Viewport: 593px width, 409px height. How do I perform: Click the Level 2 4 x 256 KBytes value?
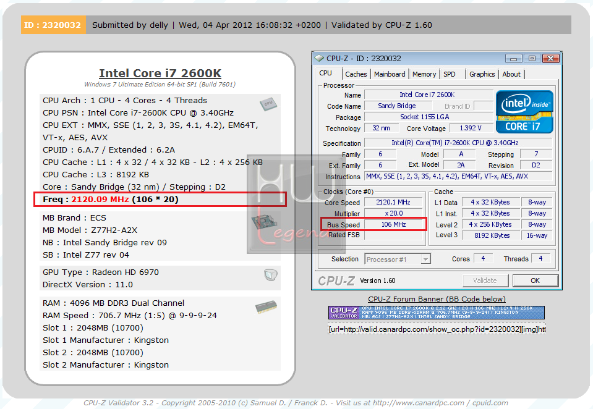(x=490, y=224)
